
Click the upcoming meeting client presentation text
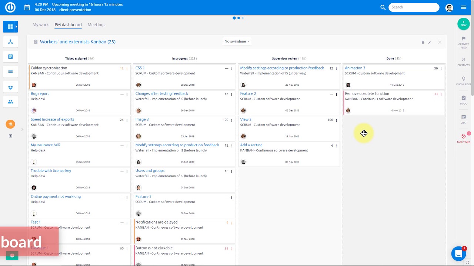[75, 10]
